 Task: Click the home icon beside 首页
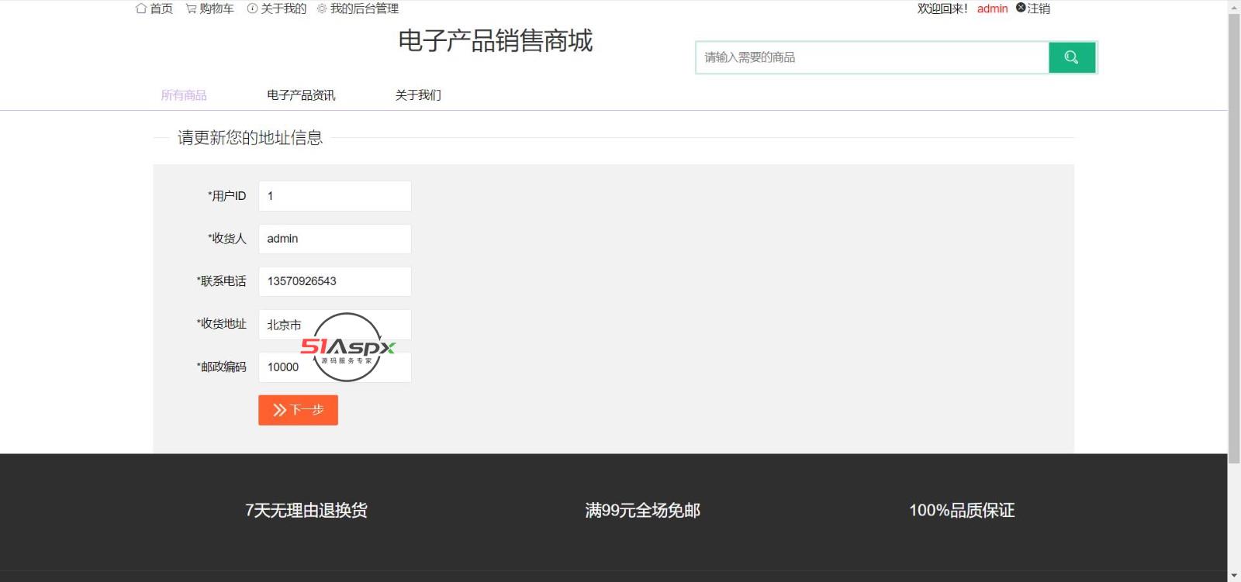point(141,9)
